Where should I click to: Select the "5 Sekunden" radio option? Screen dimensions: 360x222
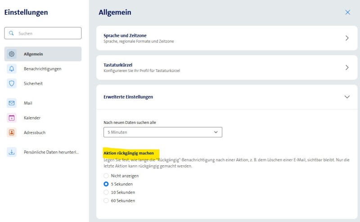(x=106, y=184)
